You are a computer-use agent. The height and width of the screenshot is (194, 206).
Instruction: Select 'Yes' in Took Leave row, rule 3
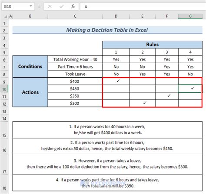167,74
